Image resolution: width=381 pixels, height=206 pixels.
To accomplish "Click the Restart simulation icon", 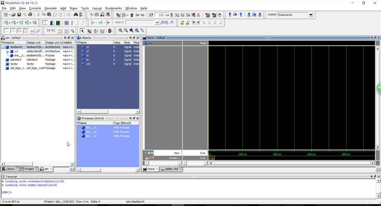I will coord(151,15).
